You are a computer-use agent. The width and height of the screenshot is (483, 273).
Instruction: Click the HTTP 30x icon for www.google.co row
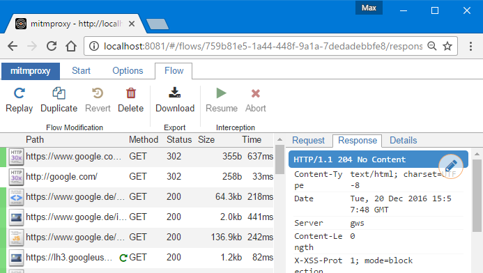16,157
